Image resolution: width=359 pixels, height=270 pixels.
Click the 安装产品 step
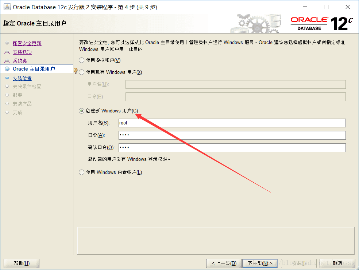pyautogui.click(x=22, y=104)
